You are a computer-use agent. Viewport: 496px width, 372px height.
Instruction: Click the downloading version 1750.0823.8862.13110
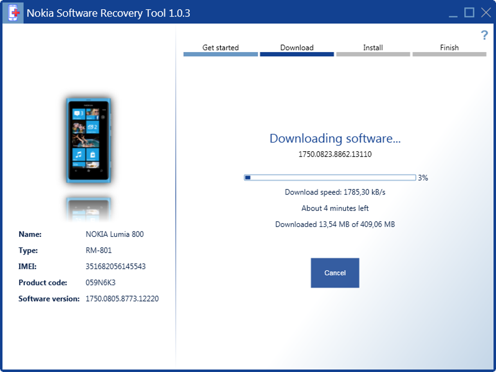pos(335,154)
